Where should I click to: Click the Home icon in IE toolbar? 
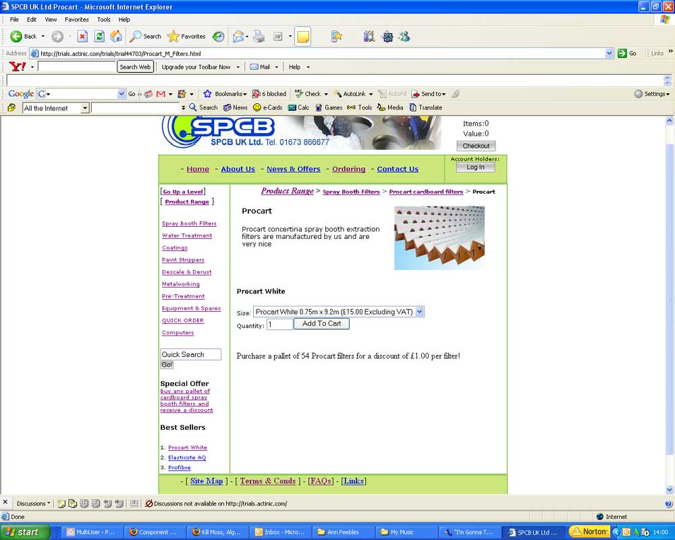(116, 36)
